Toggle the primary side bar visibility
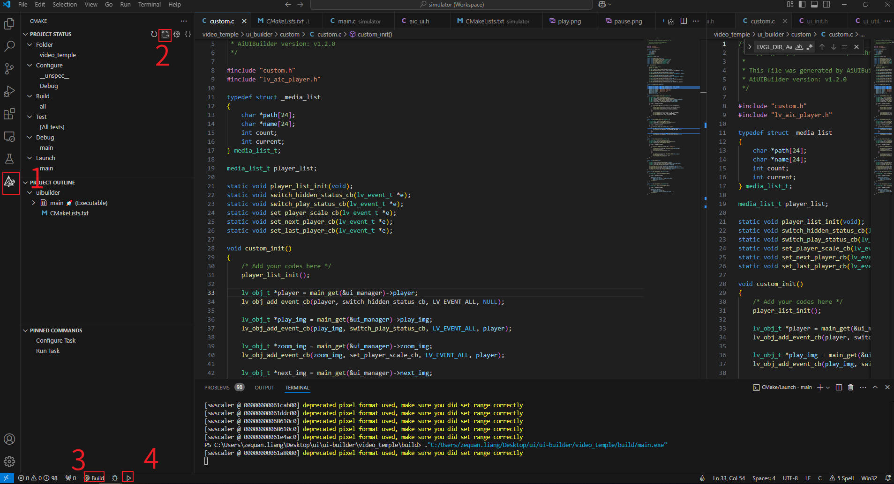 pos(802,4)
